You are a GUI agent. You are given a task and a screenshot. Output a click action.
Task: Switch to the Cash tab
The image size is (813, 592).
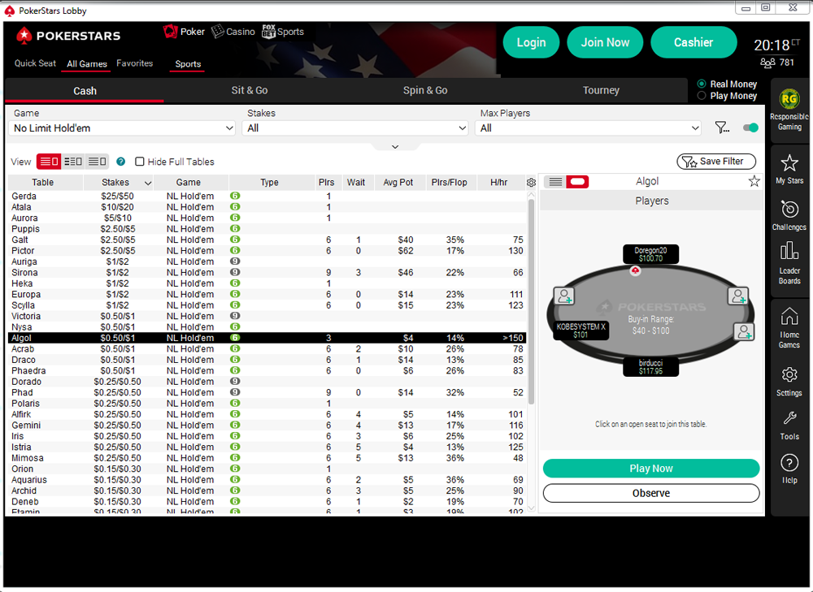tap(85, 91)
